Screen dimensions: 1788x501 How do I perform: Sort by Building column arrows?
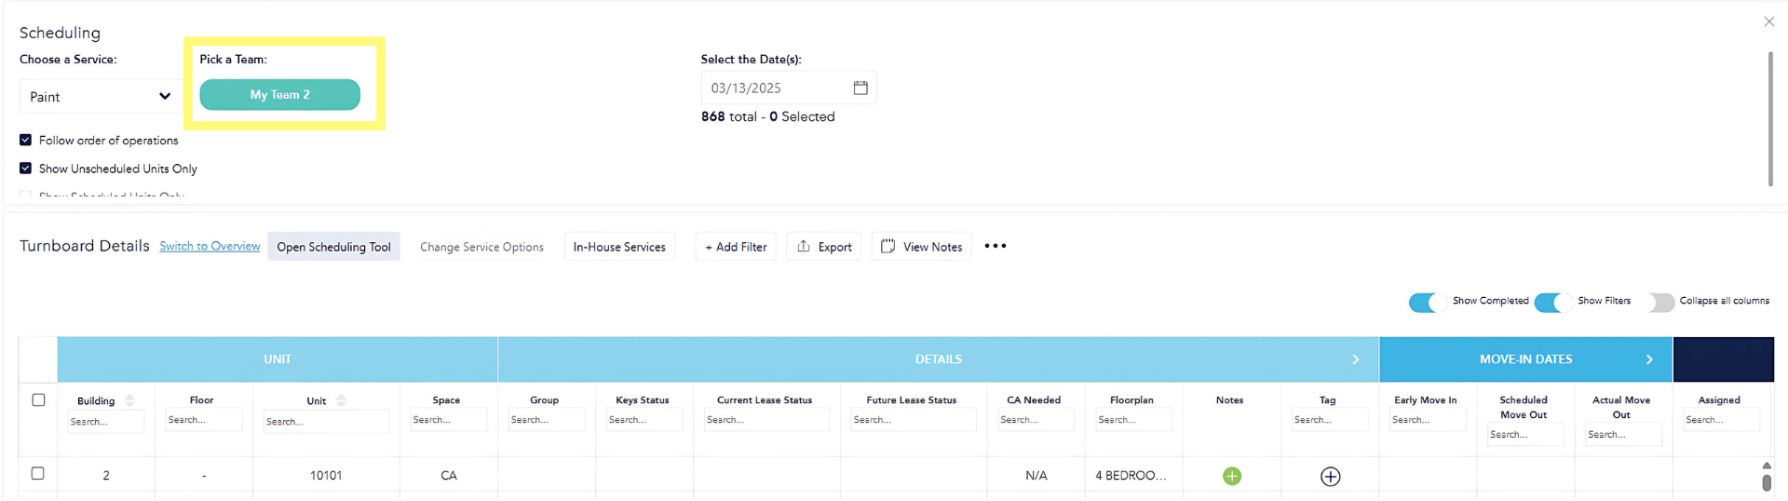click(x=129, y=400)
